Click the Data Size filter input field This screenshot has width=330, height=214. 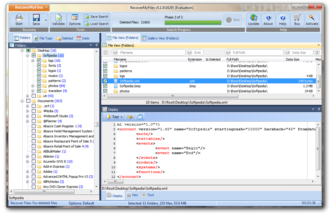pyautogui.click(x=299, y=53)
